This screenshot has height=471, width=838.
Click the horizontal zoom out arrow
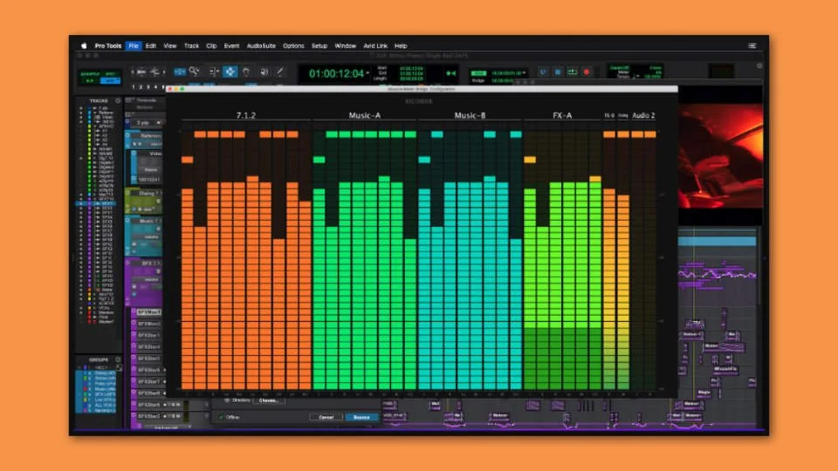pos(133,72)
